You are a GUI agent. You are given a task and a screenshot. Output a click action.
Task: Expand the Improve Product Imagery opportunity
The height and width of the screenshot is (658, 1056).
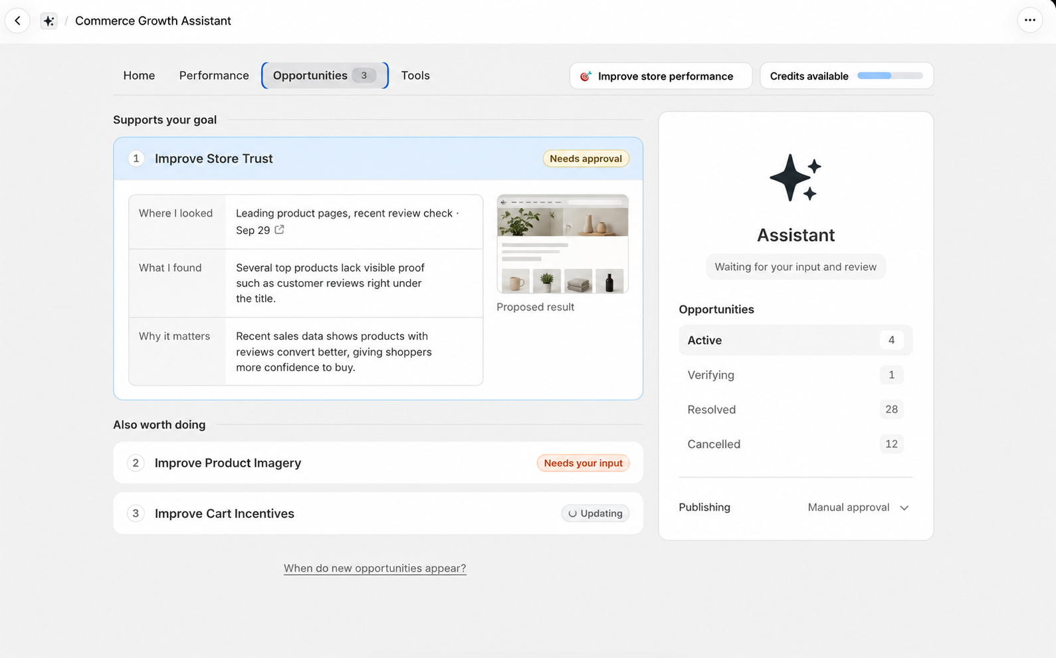click(378, 463)
